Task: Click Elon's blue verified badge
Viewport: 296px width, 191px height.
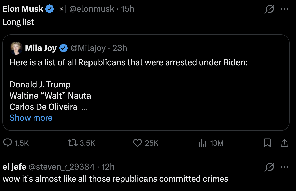Action: tap(50, 9)
